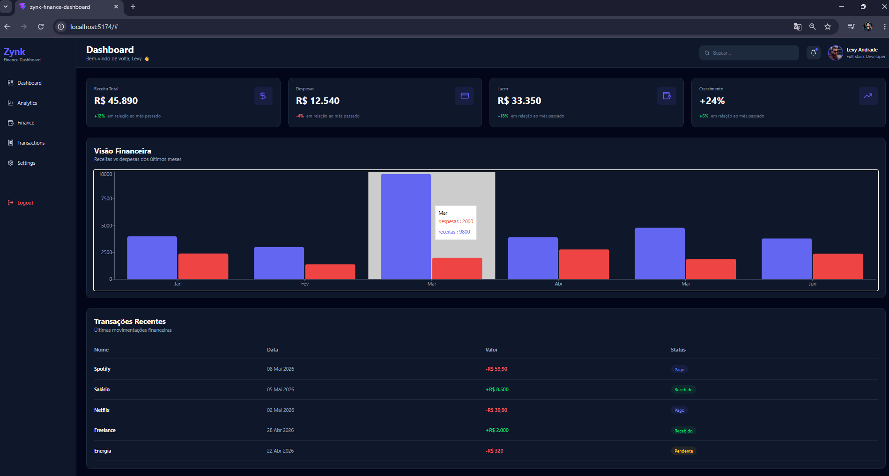Click the Freelance transaction name
The height and width of the screenshot is (476, 889).
point(105,430)
